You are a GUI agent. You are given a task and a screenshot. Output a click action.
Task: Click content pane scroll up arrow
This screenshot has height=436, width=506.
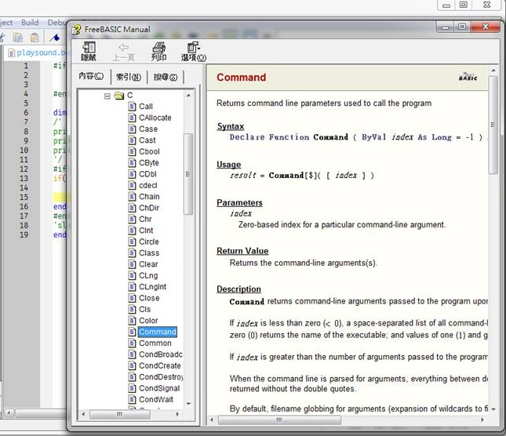pos(493,70)
